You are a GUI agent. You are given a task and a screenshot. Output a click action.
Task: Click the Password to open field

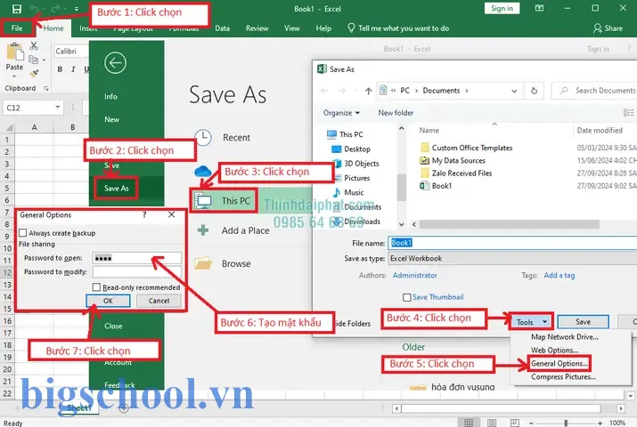136,258
